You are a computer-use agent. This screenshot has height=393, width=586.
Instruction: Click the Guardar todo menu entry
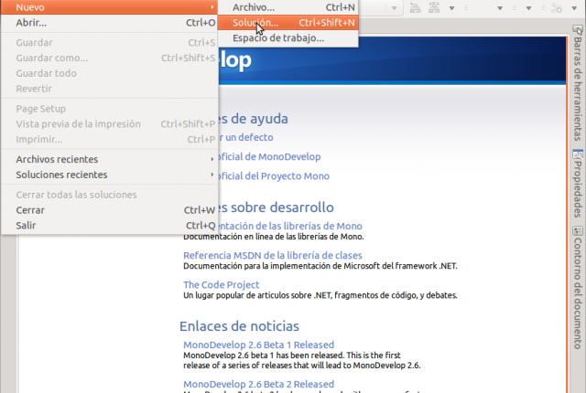tap(109, 73)
